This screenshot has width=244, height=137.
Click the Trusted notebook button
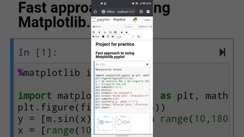[128, 27]
